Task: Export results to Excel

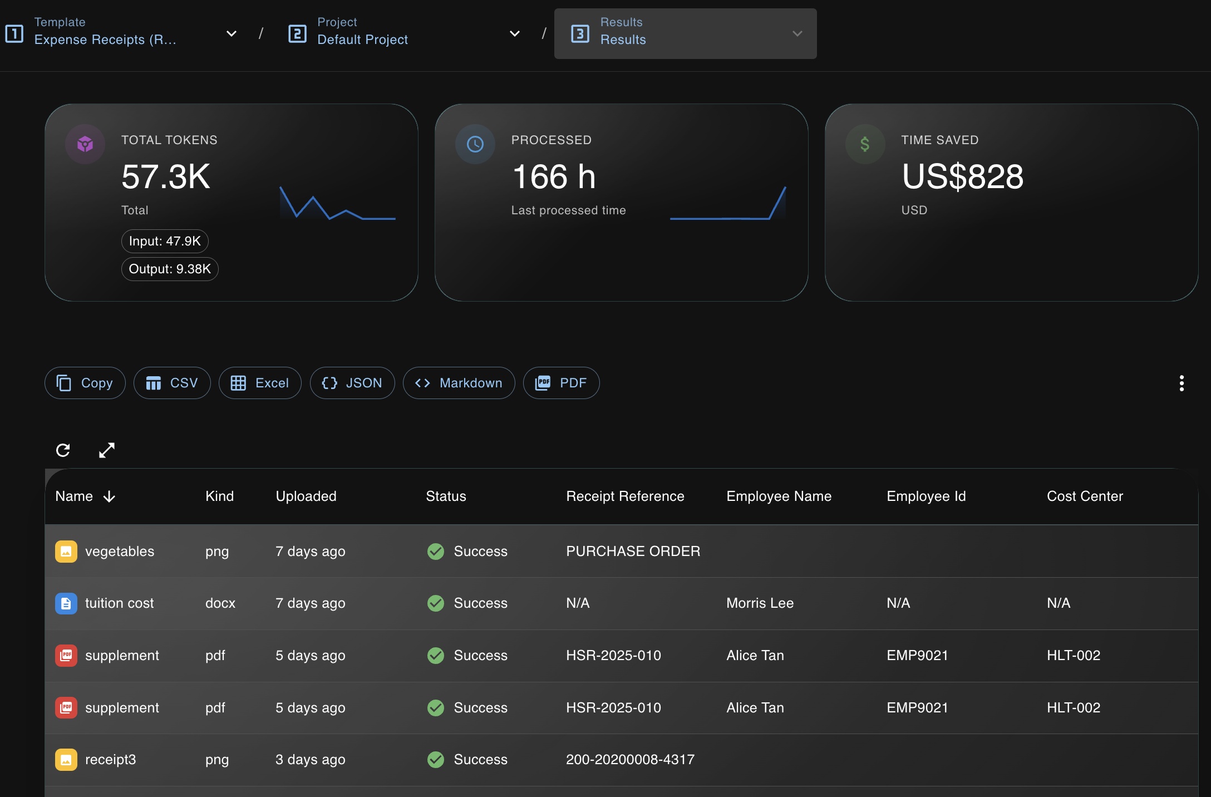Action: pos(260,383)
